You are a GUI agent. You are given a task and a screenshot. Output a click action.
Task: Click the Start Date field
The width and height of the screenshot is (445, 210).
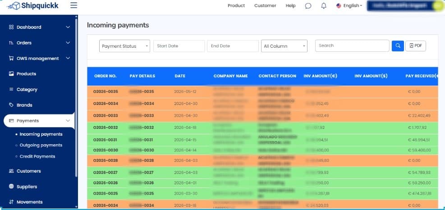coord(179,46)
